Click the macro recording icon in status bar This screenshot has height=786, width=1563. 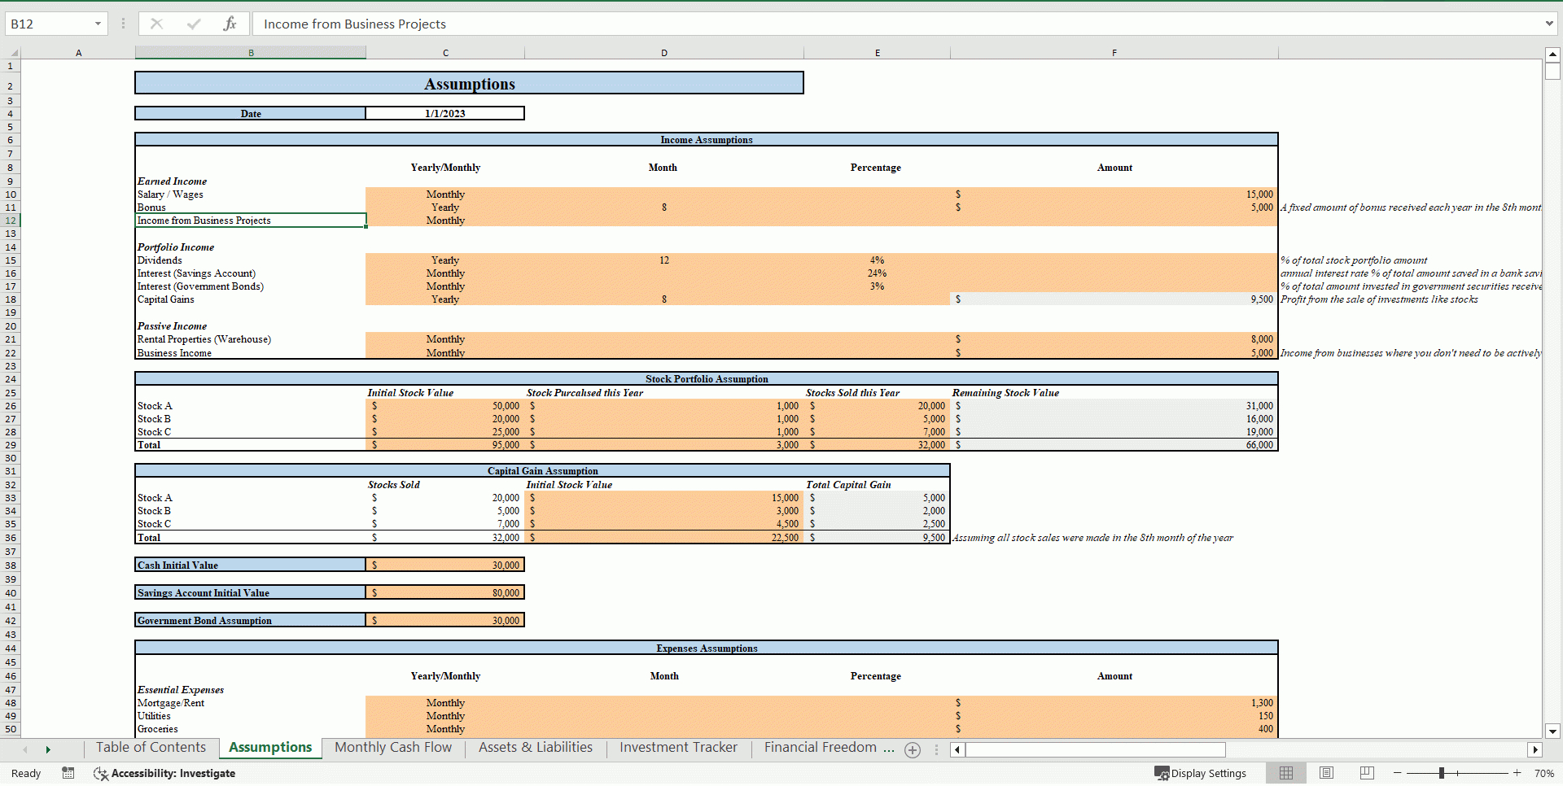68,773
